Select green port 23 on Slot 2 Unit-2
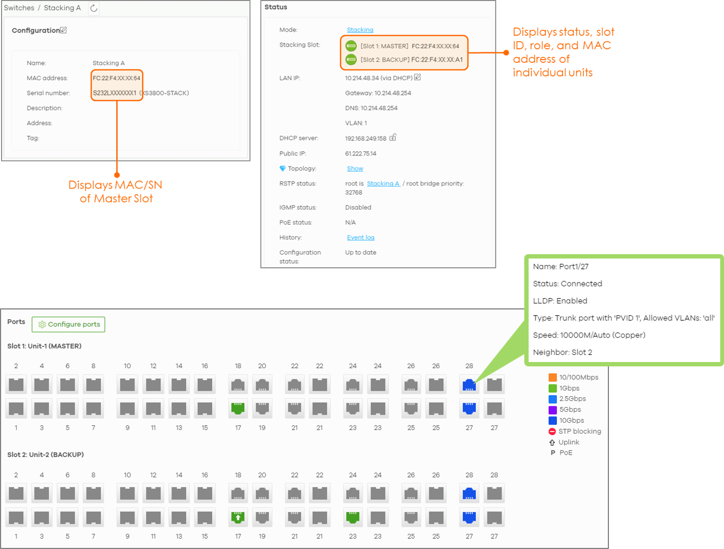This screenshot has width=724, height=549. tap(353, 517)
